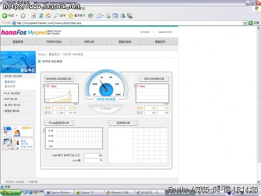Switch to Sigma TV taskbar item
This screenshot has height=196, width=261.
point(89,192)
